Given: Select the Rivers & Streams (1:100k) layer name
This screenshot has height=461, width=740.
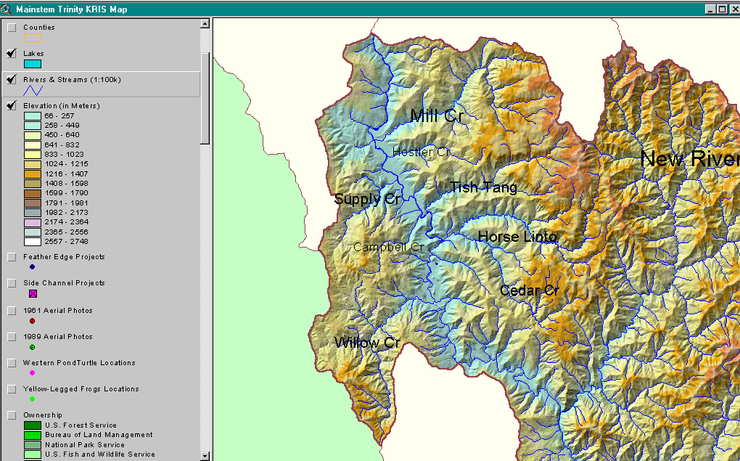Looking at the screenshot, I should 73,80.
